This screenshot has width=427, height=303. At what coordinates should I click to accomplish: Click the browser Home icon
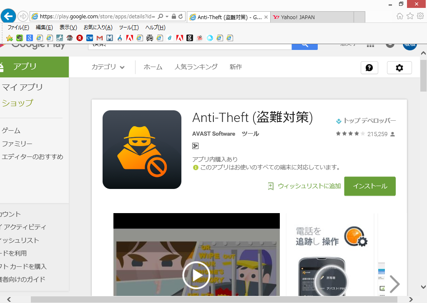click(x=399, y=16)
